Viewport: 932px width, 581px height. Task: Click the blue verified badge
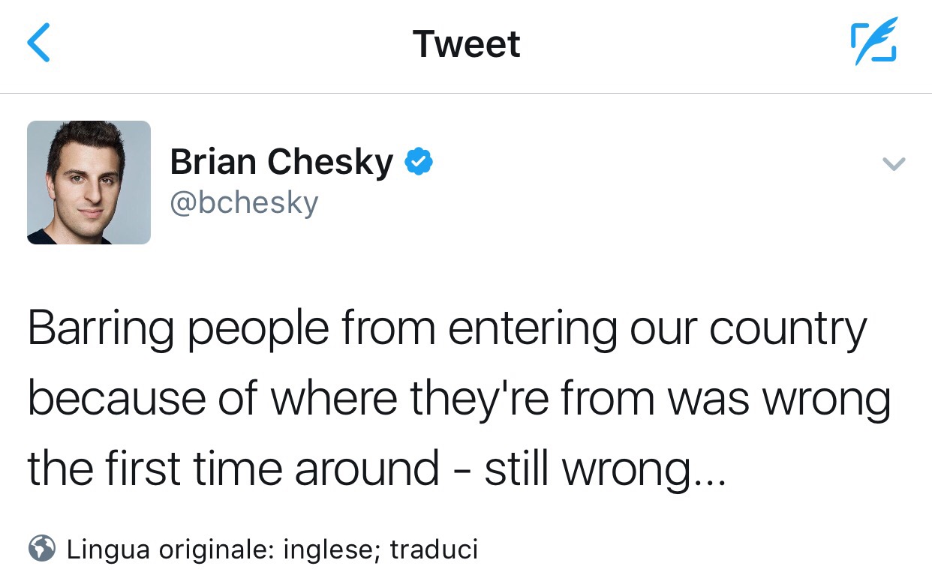tap(419, 161)
